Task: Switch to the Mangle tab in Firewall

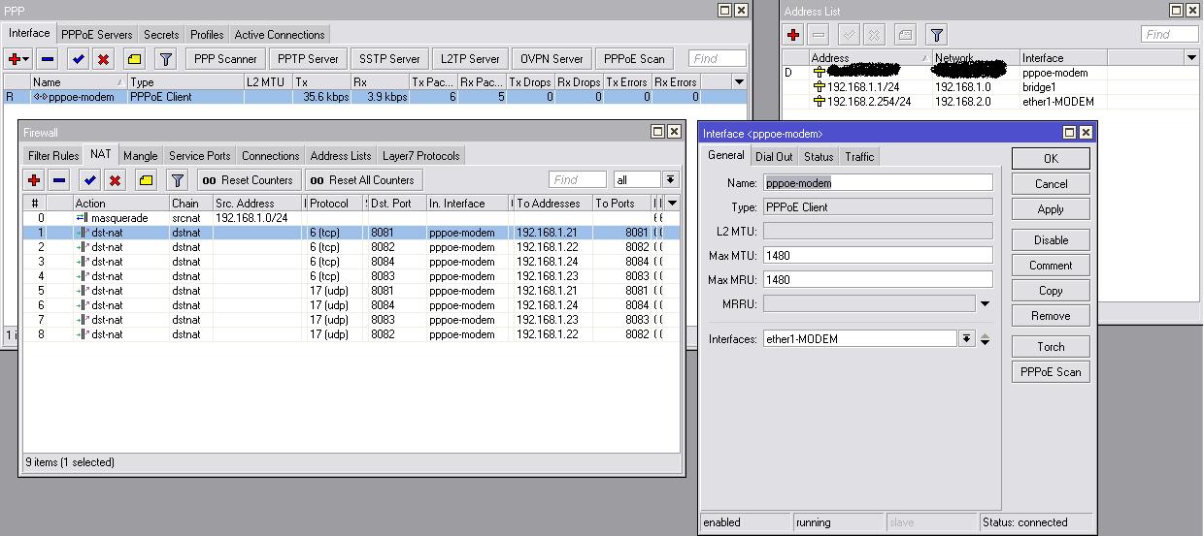Action: click(x=140, y=156)
